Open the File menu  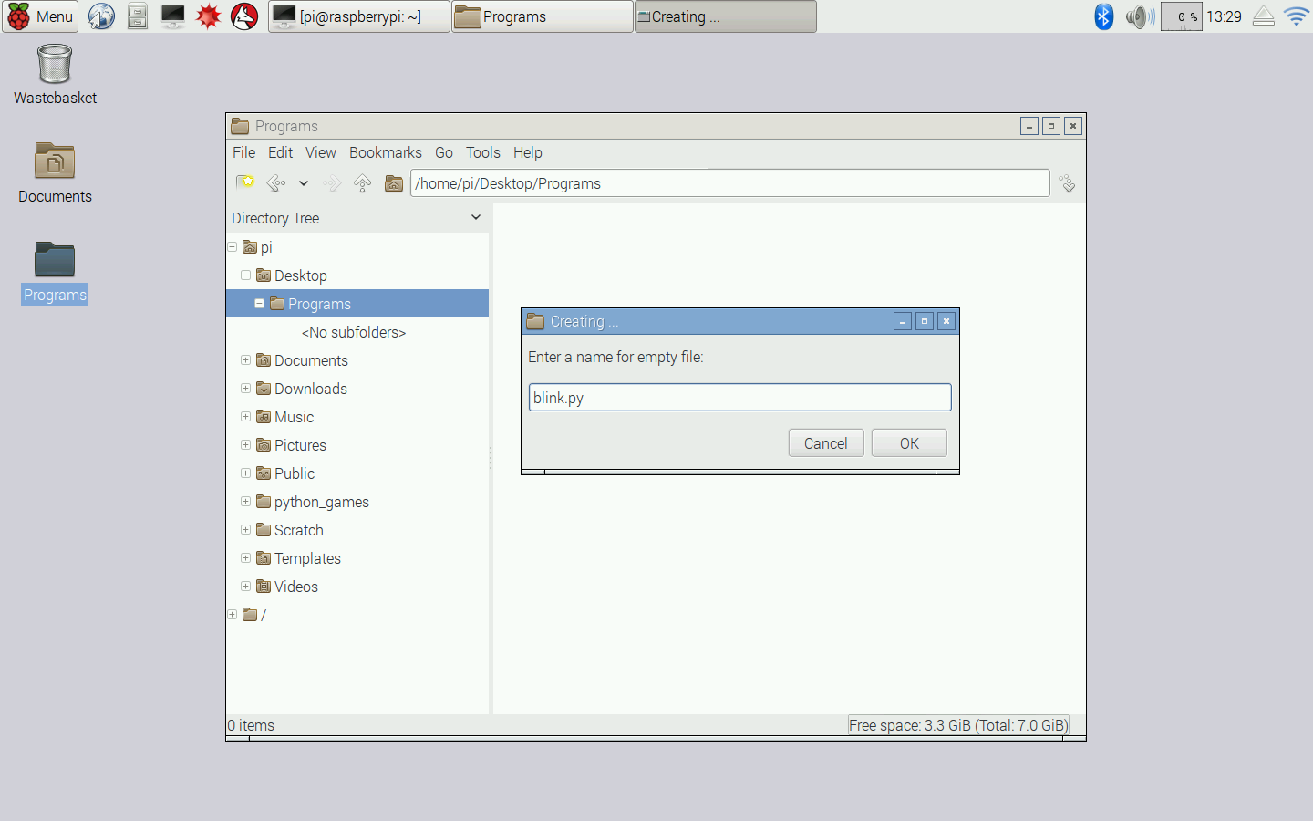(x=243, y=152)
